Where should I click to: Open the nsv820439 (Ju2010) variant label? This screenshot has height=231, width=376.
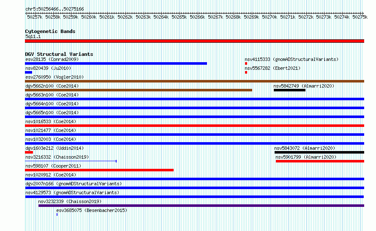48,68
